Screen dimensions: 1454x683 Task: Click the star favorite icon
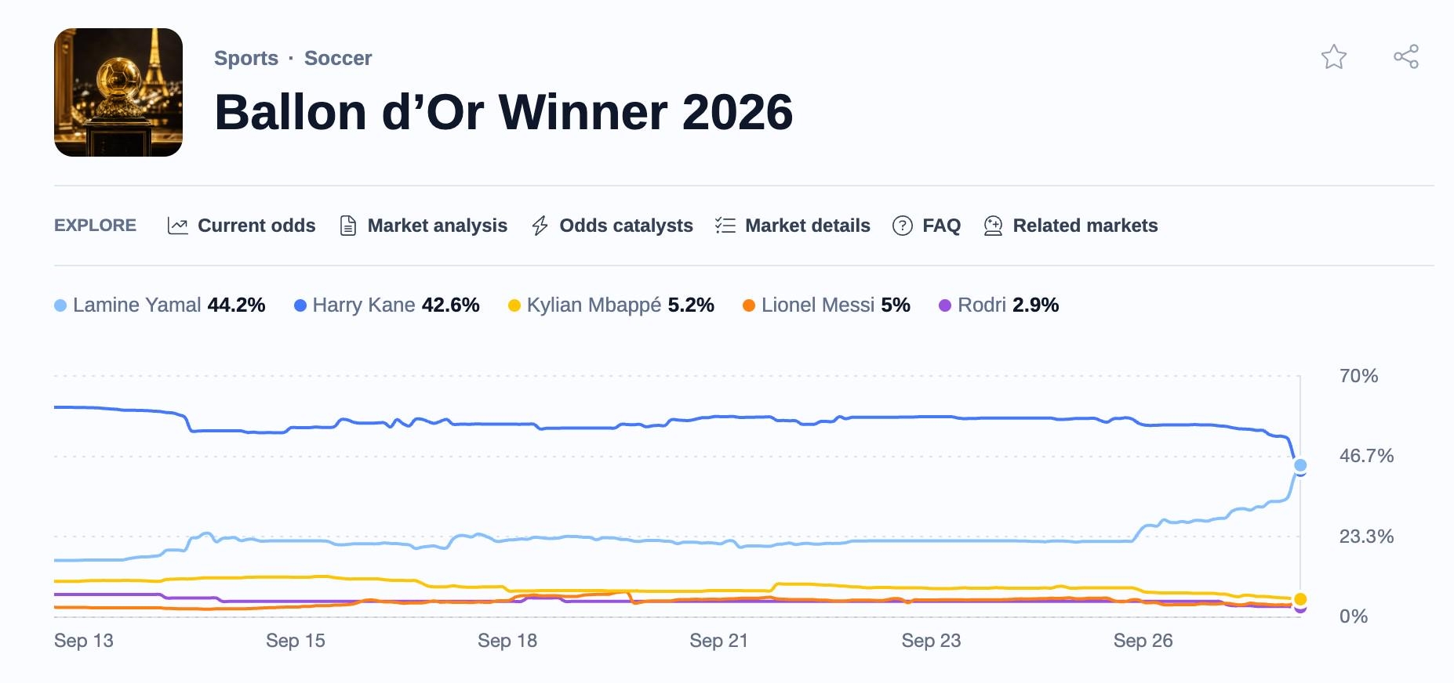point(1333,56)
